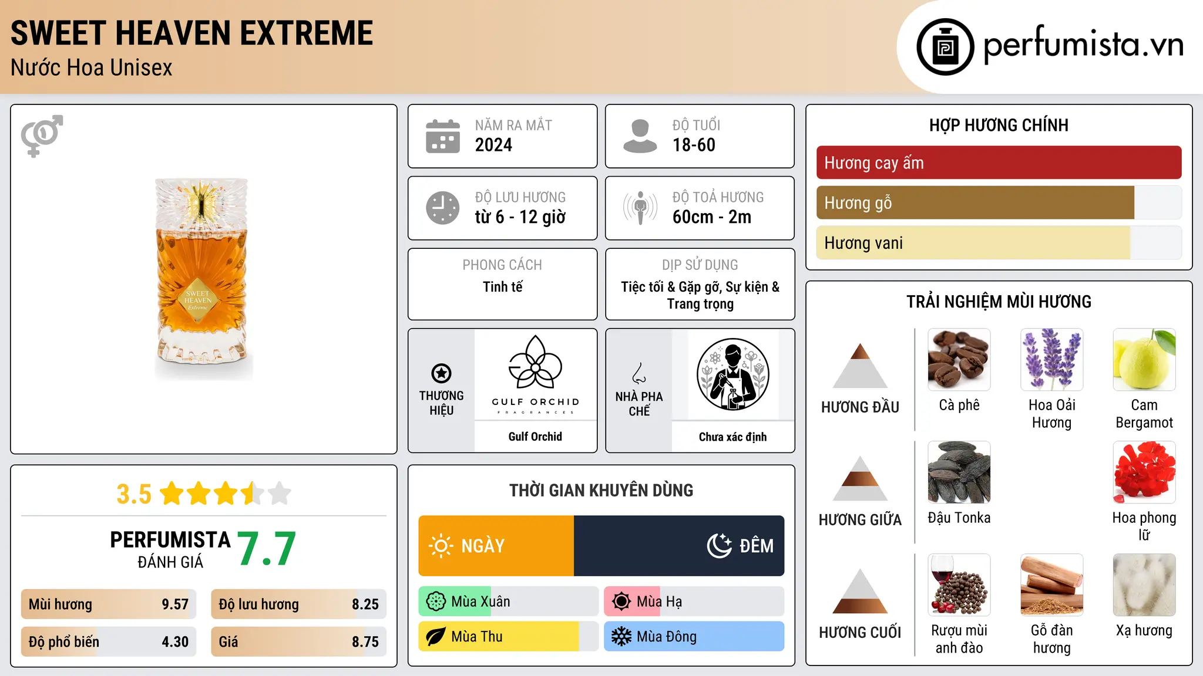Select the Hoa Oải Hương lavender image
The width and height of the screenshot is (1203, 676).
[x=1051, y=360]
